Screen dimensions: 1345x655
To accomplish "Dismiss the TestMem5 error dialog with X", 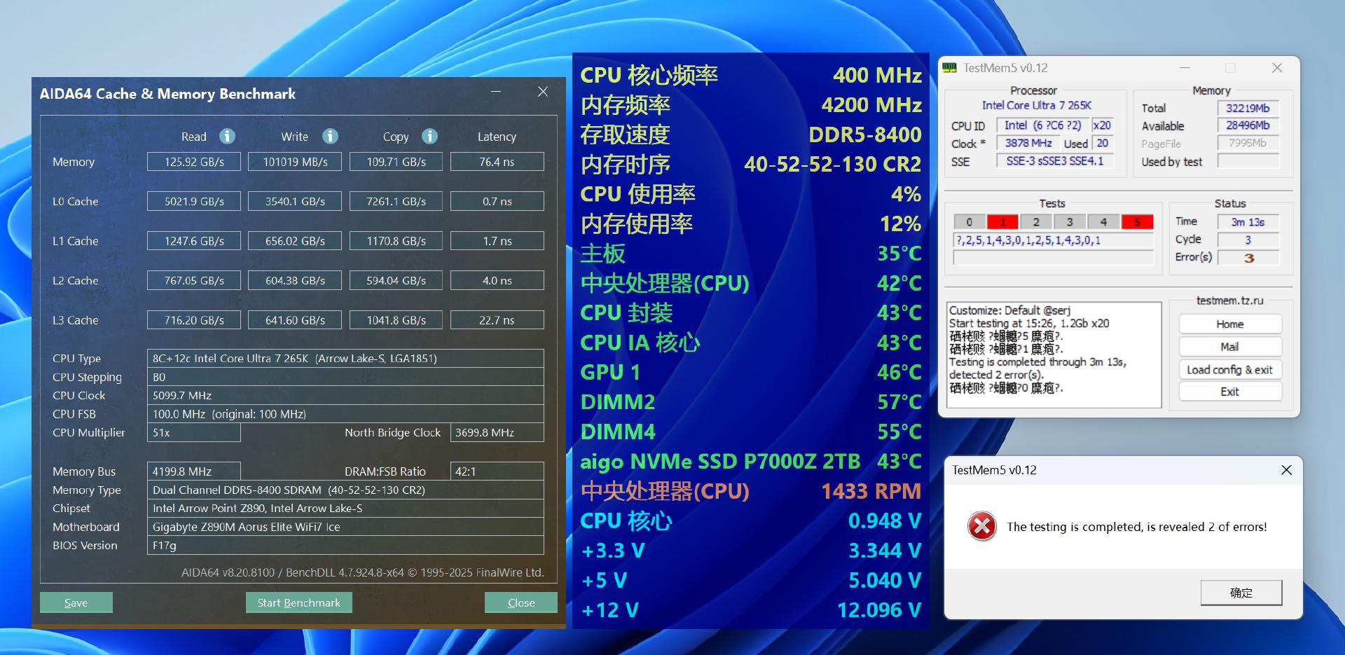I will coord(1286,470).
